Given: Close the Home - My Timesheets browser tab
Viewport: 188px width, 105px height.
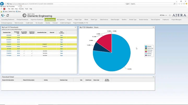Looking at the screenshot, I should coord(19,6).
